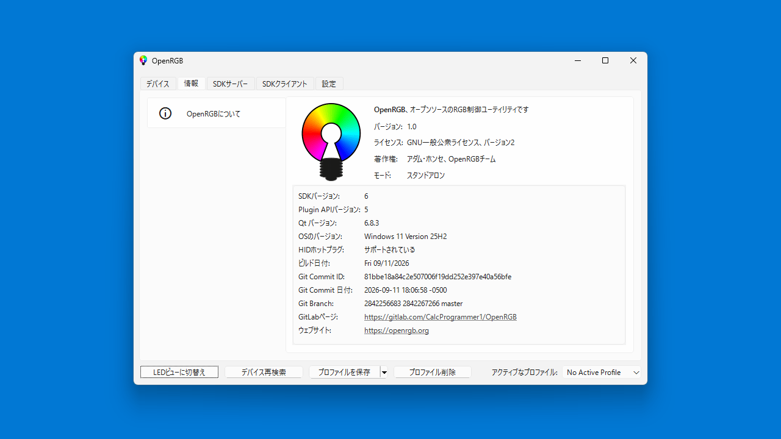Click the スタンドアロン mode value
781x439 pixels.
tap(426, 176)
